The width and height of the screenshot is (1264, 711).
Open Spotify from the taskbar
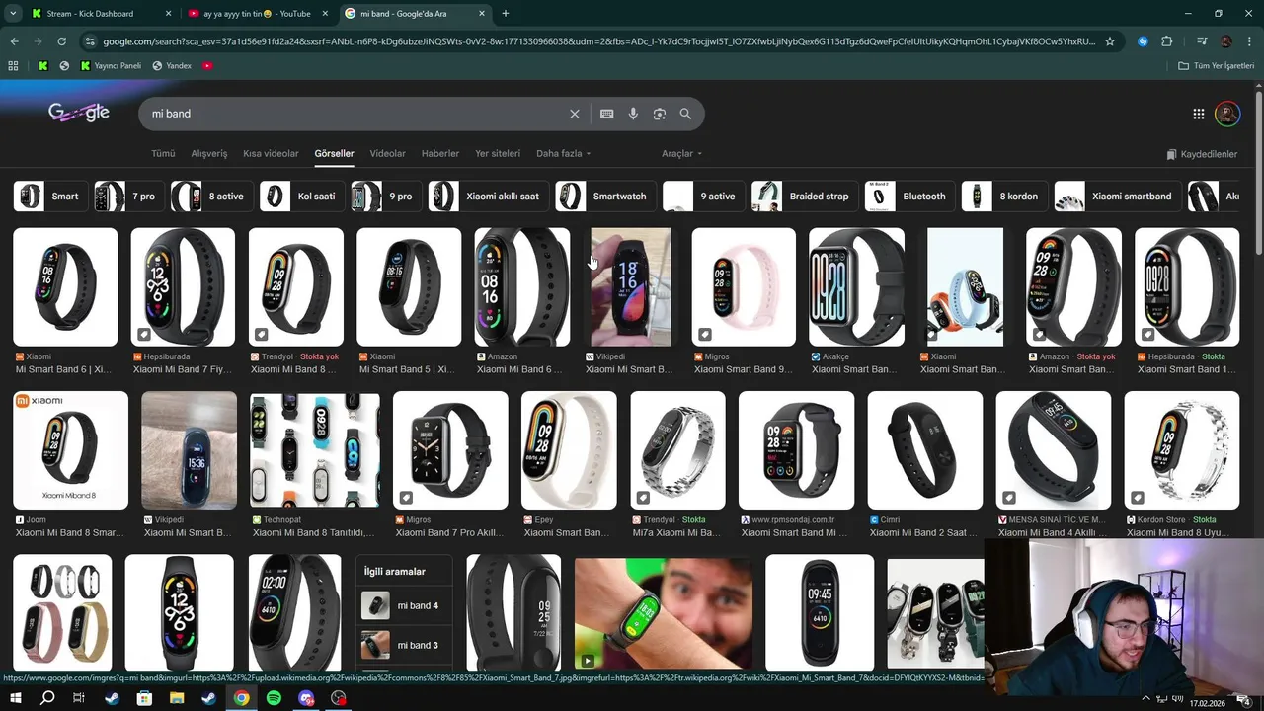pos(274,698)
